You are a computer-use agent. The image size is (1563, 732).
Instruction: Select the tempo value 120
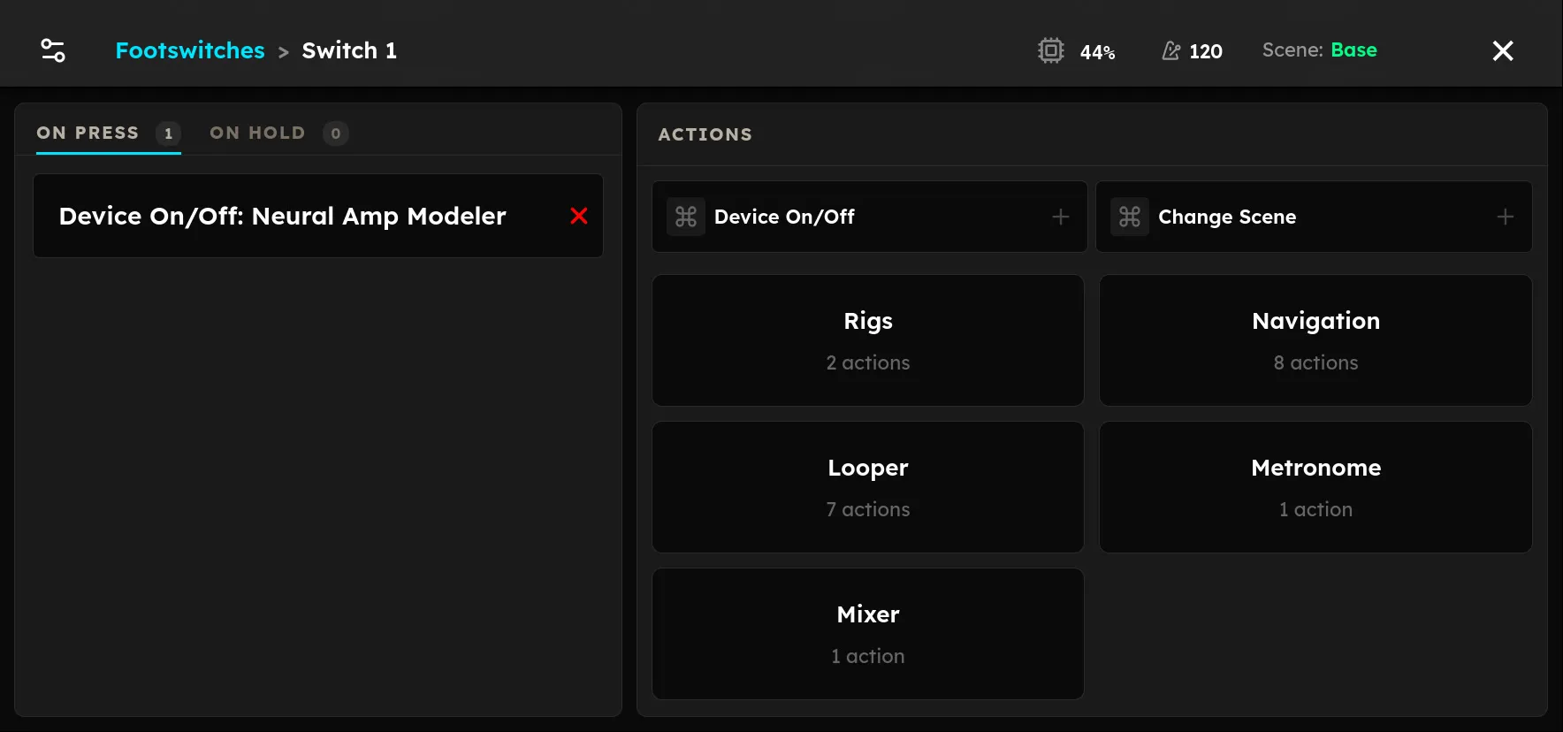coord(1206,51)
